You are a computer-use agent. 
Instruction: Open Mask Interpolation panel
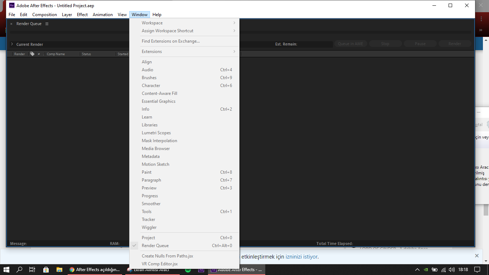tap(184, 141)
